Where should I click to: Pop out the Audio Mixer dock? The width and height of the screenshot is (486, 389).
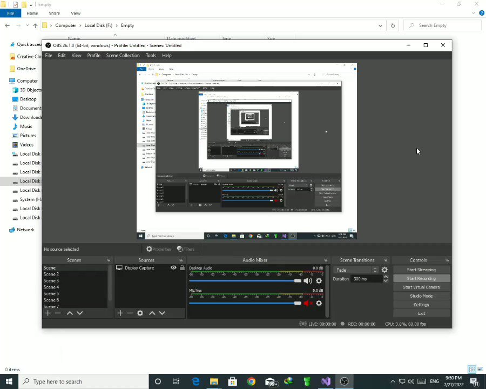click(x=326, y=260)
